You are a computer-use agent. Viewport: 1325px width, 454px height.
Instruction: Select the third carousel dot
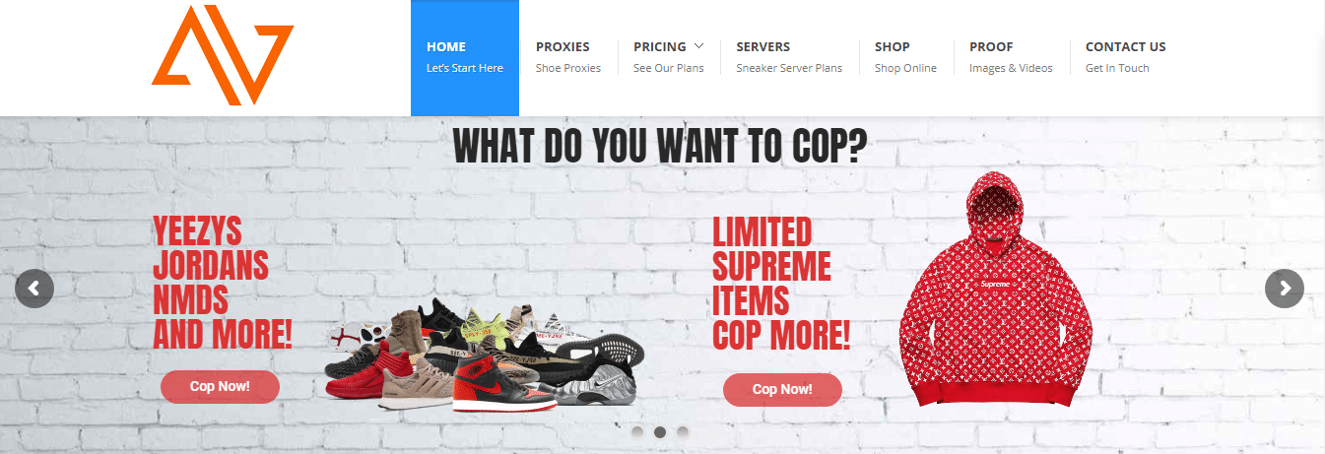tap(683, 431)
